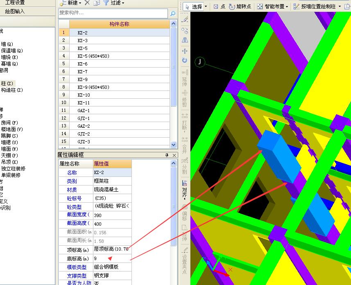Screen dimensions: 351x285
Task: Click the 修剪 trim tool
Action: click(185, 99)
